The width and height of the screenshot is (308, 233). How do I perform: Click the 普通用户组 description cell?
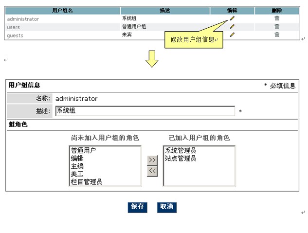134,26
